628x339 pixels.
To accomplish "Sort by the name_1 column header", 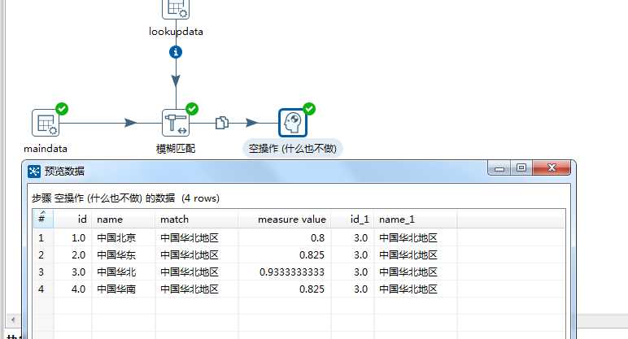I will click(416, 219).
